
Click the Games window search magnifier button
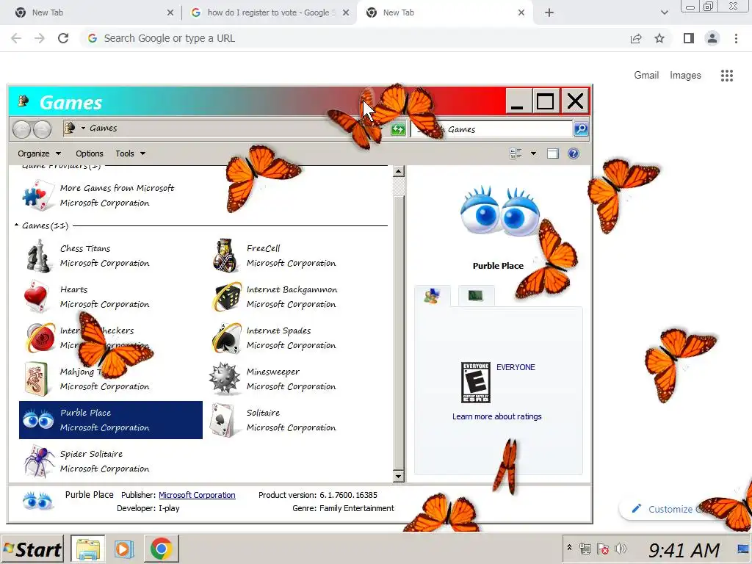pos(581,129)
